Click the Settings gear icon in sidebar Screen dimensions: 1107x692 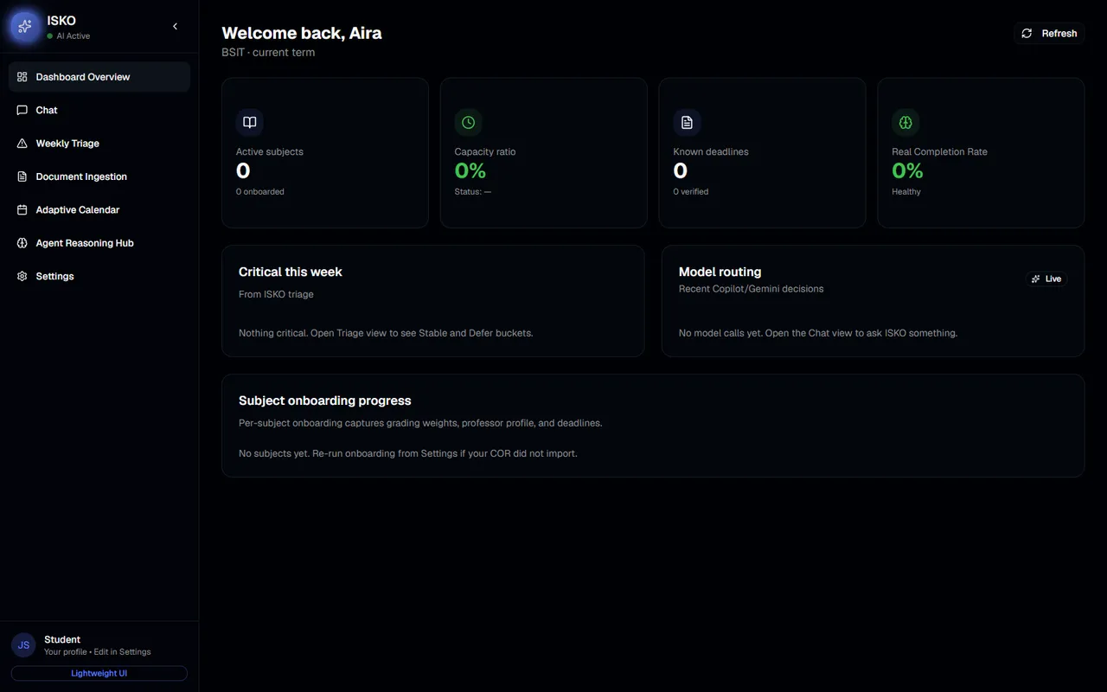[x=22, y=277]
